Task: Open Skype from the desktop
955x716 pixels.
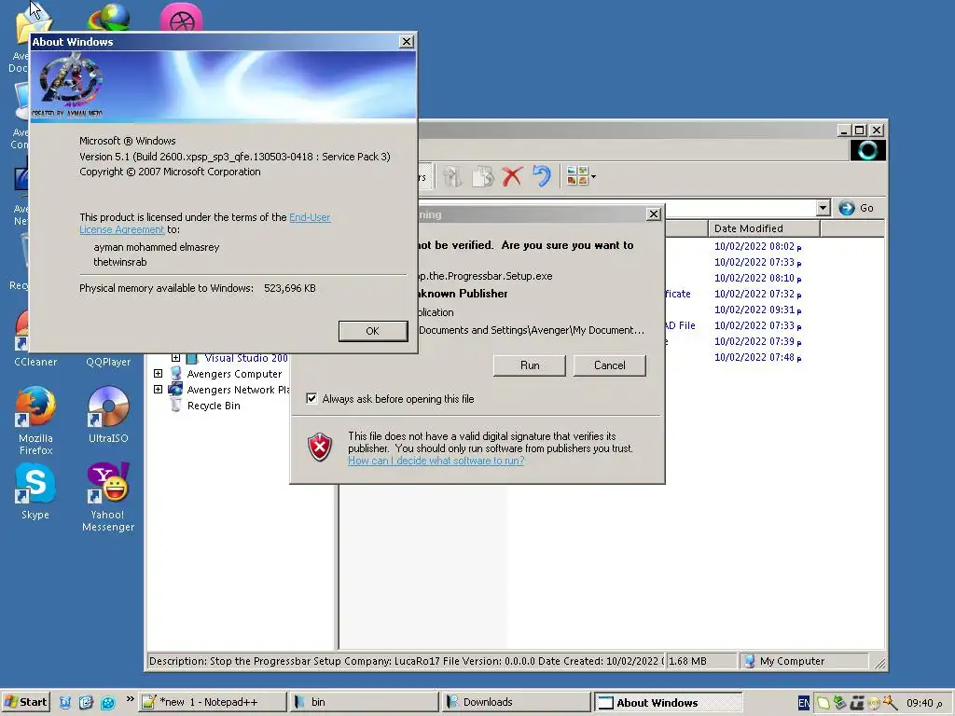Action: pos(35,490)
